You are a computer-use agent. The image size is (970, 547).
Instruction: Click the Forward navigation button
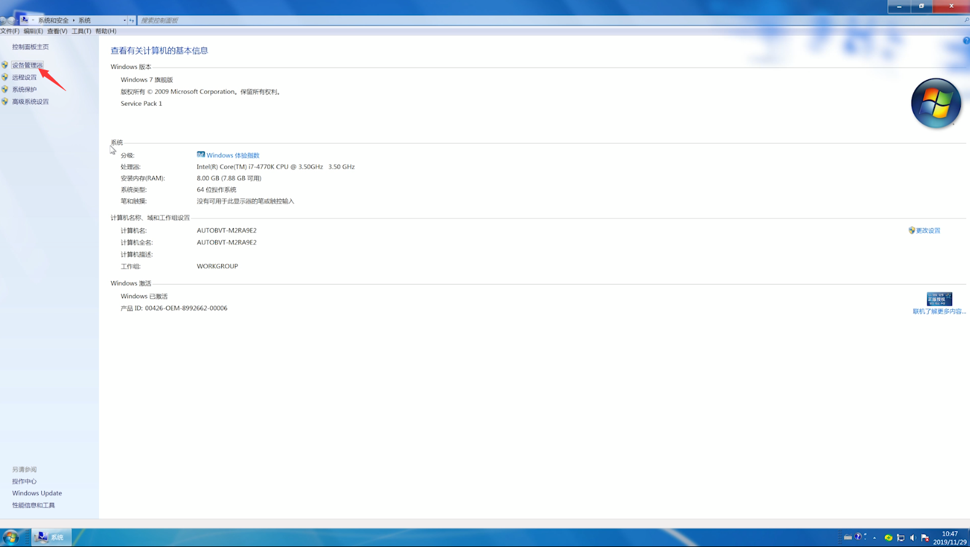click(x=11, y=20)
